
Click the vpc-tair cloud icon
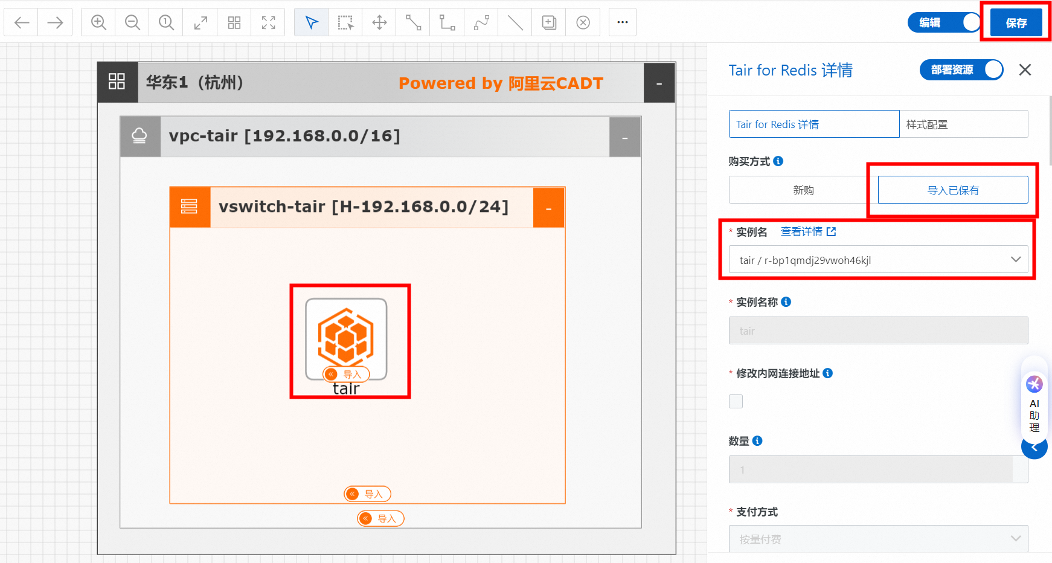click(140, 137)
